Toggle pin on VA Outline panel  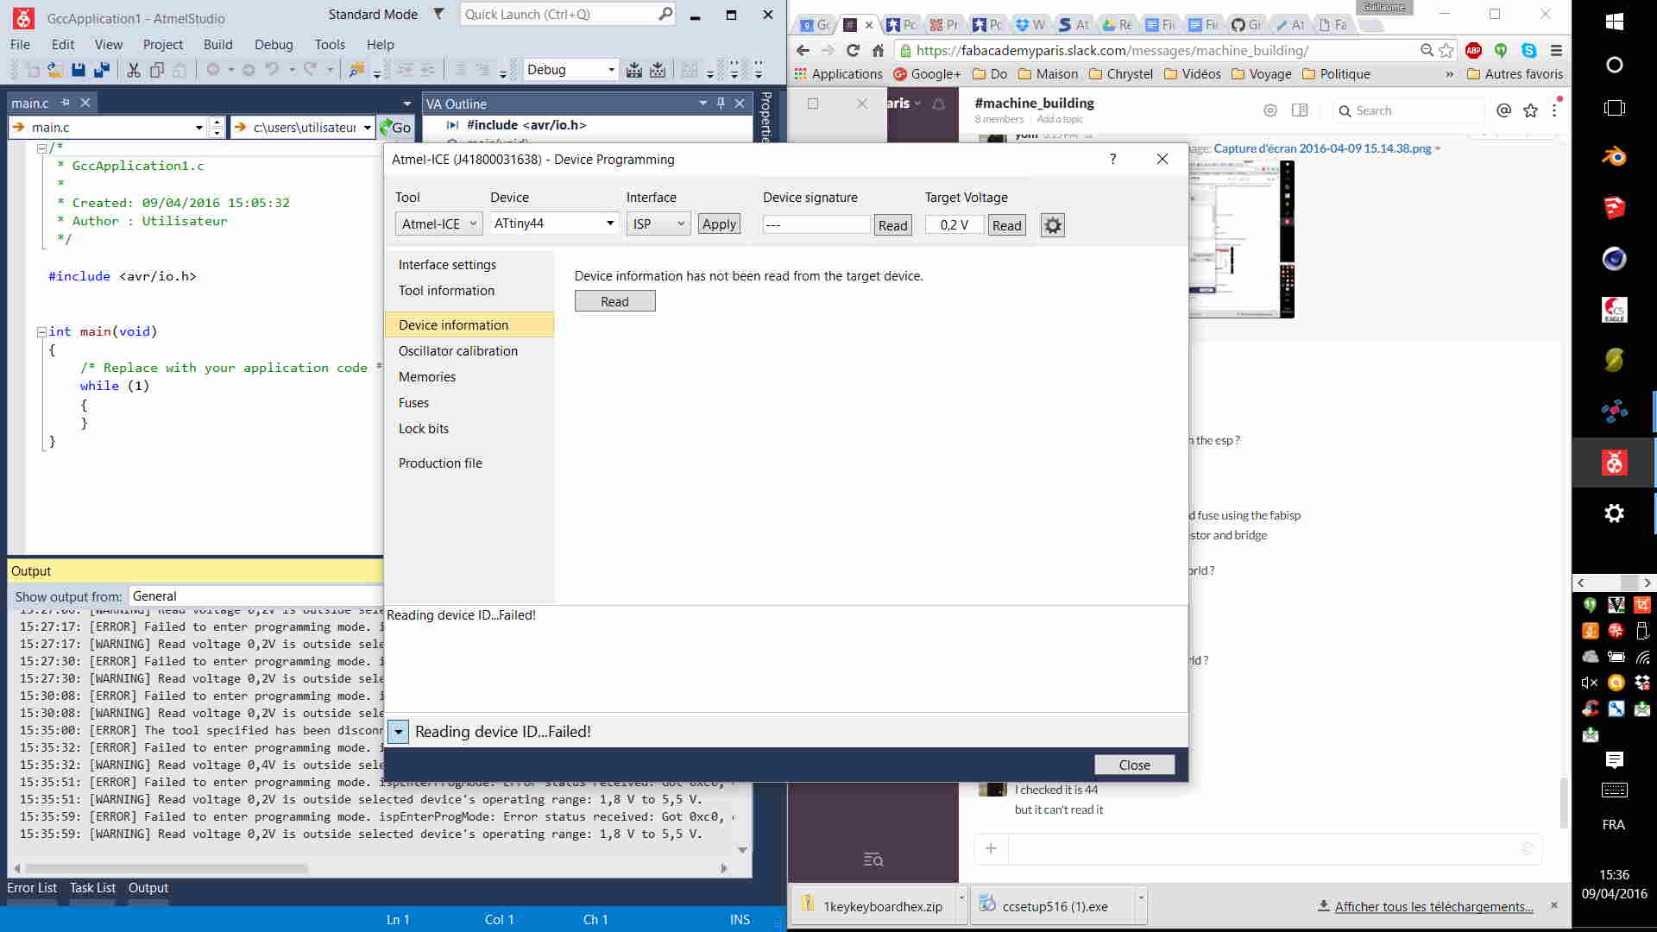721,104
